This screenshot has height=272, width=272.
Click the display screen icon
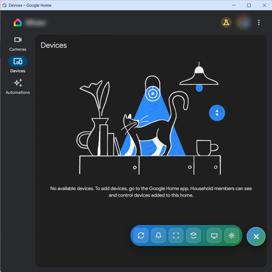[x=214, y=235]
